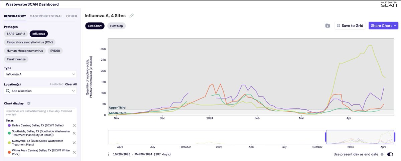Select Parainfluenza pathogen
Image resolution: width=401 pixels, height=161 pixels.
(x=16, y=60)
